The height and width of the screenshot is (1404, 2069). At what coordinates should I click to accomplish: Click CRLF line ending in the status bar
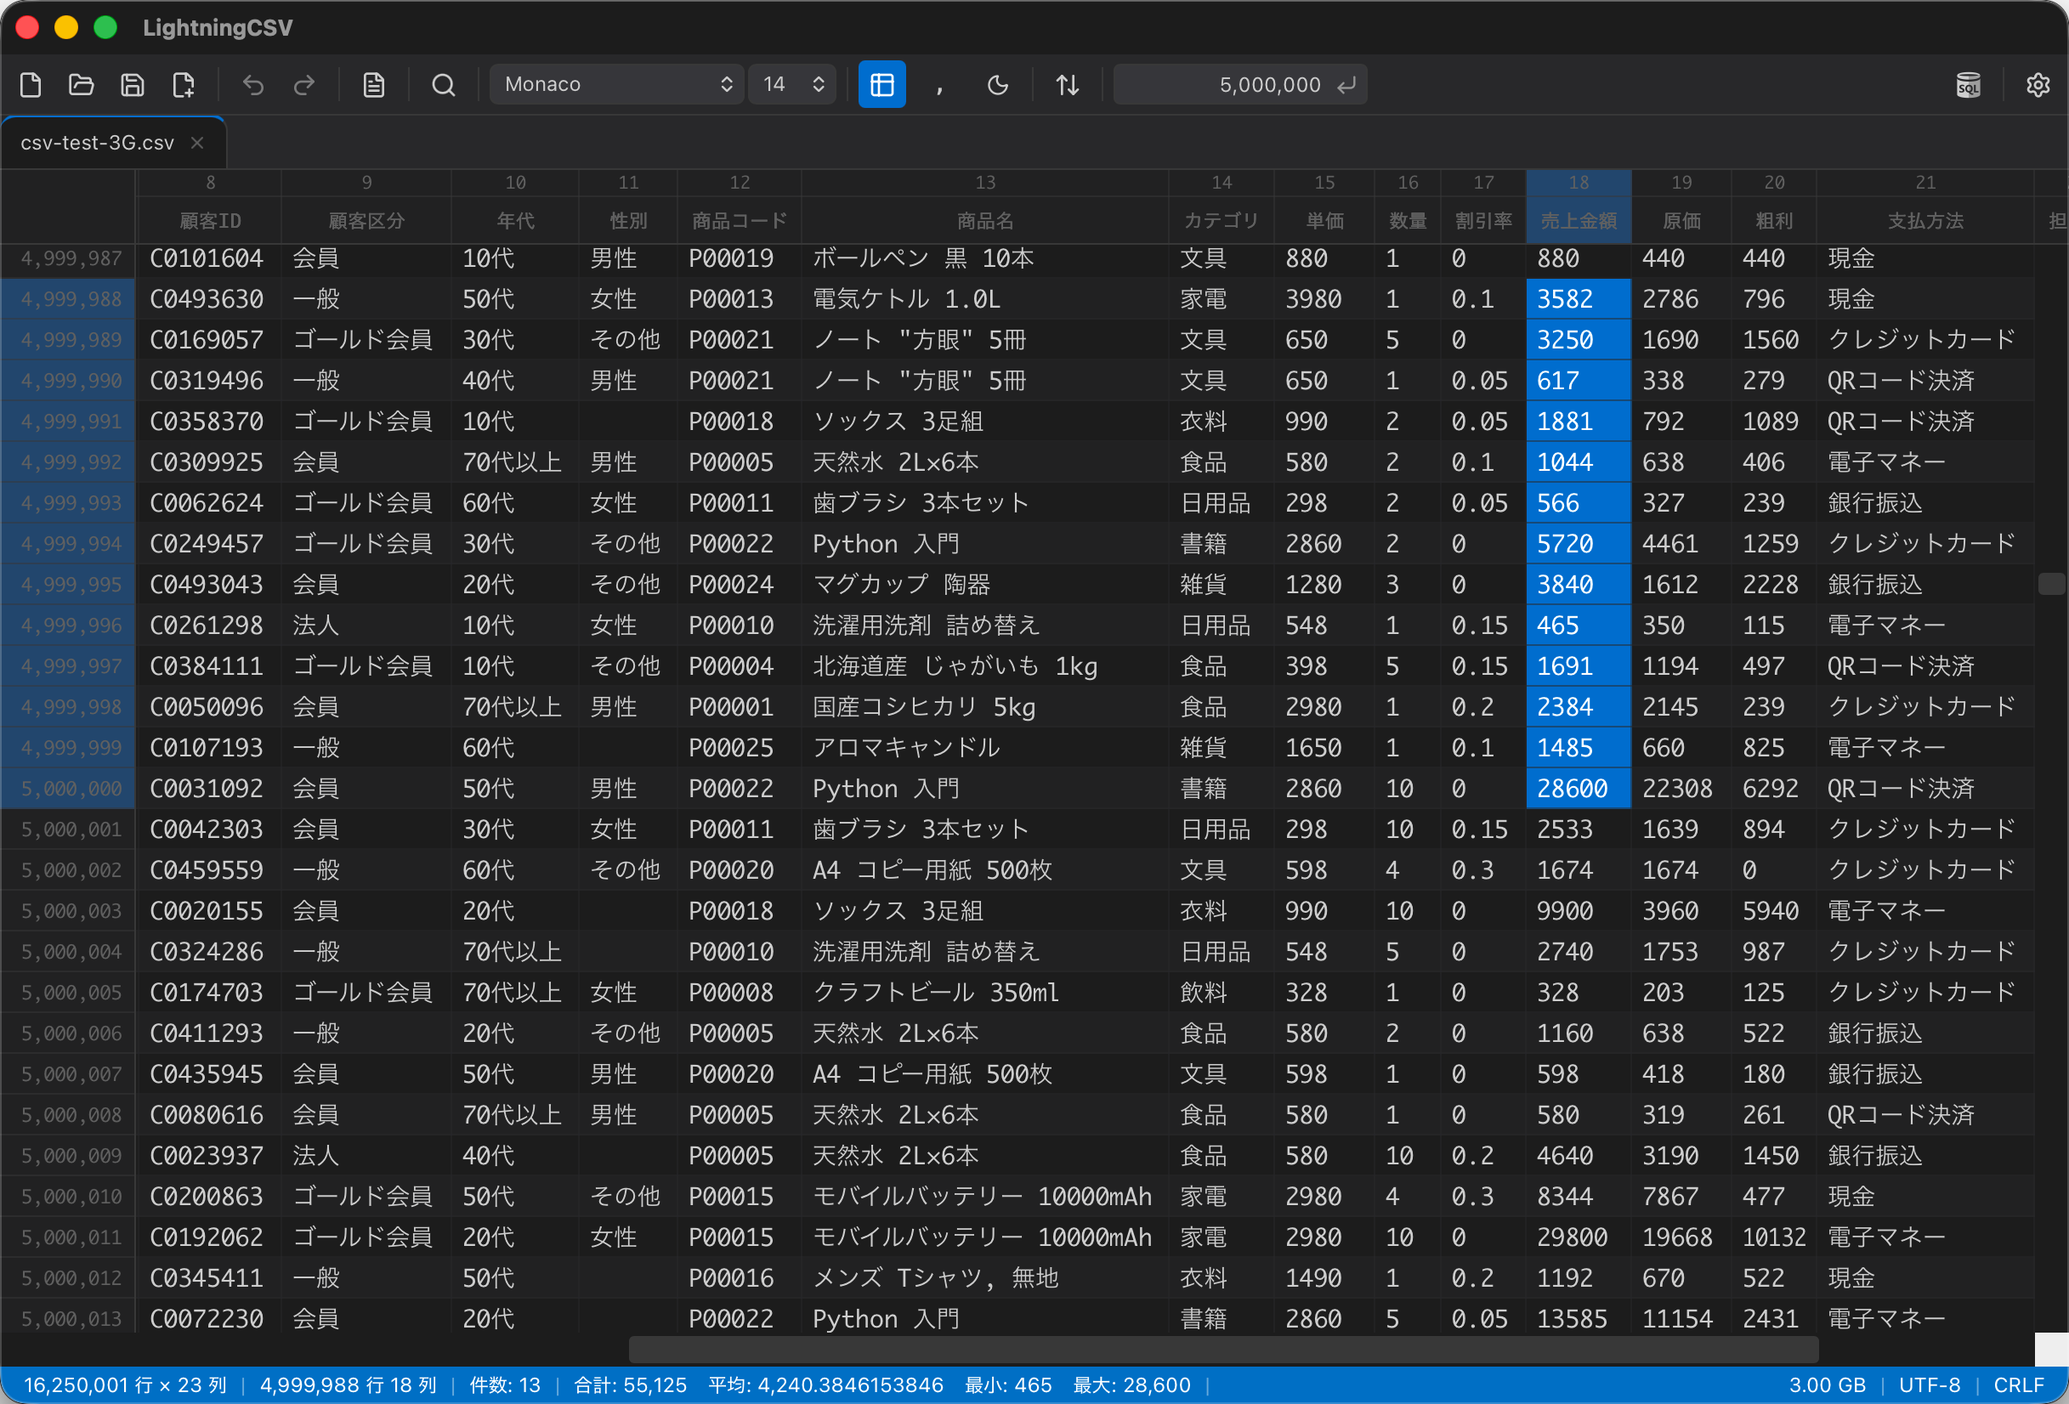[2018, 1385]
